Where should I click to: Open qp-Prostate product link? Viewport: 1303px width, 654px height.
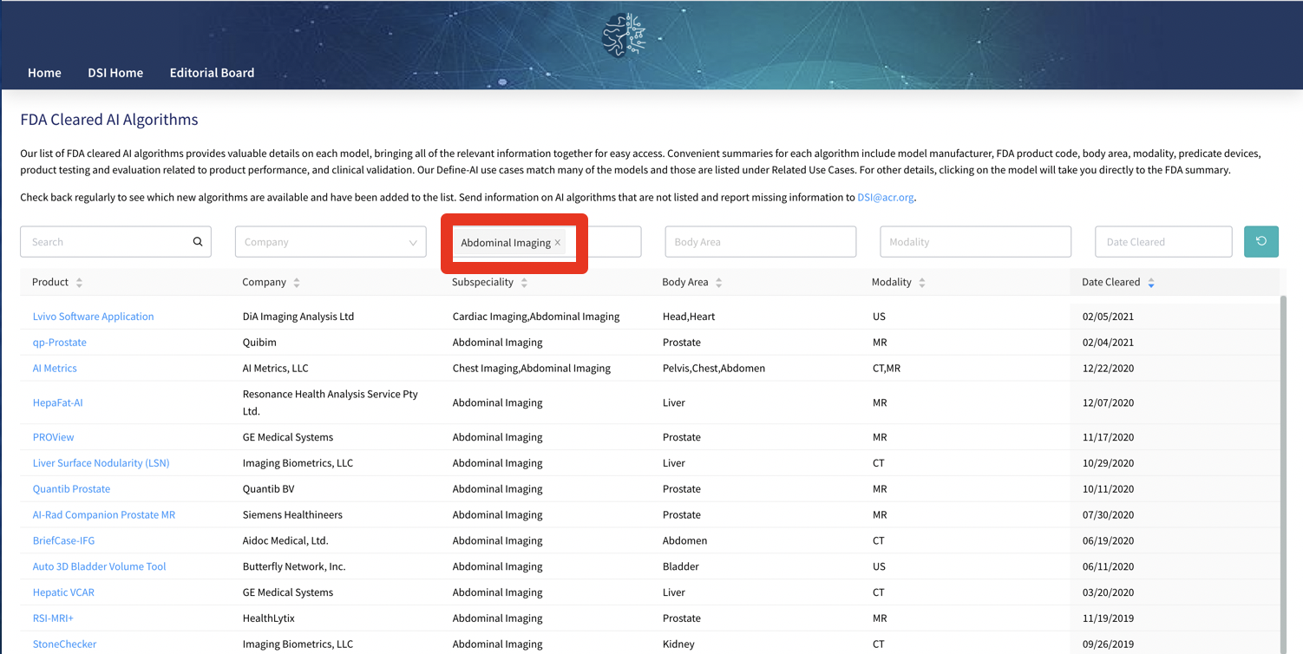point(60,343)
